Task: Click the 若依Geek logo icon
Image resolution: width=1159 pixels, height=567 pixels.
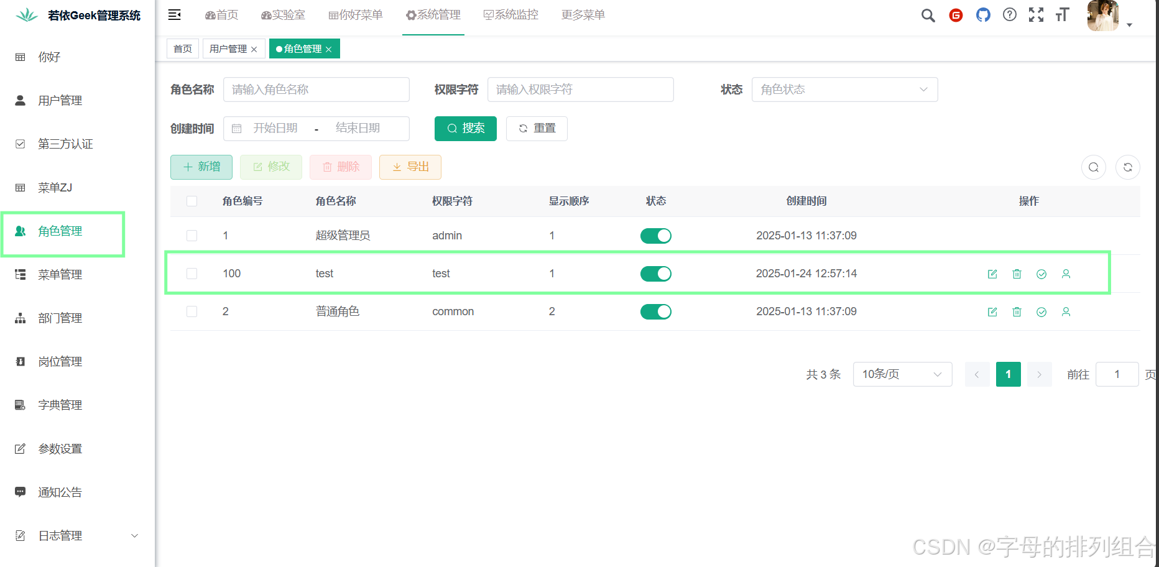Action: click(27, 15)
